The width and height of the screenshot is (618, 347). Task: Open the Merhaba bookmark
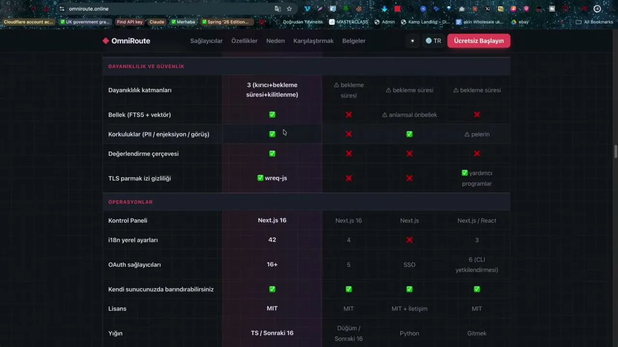(x=183, y=22)
